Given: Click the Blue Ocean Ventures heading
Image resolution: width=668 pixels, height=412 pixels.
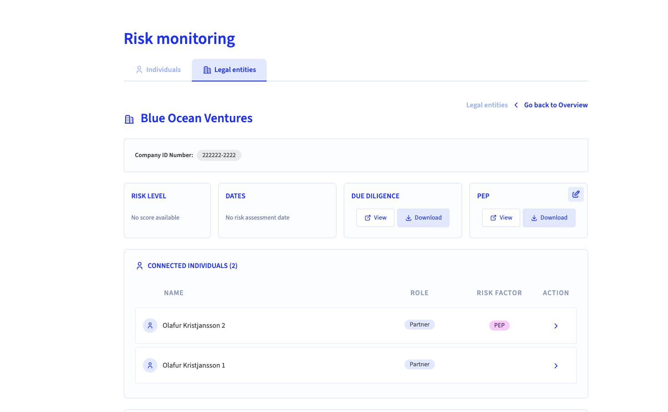Looking at the screenshot, I should coord(196,118).
